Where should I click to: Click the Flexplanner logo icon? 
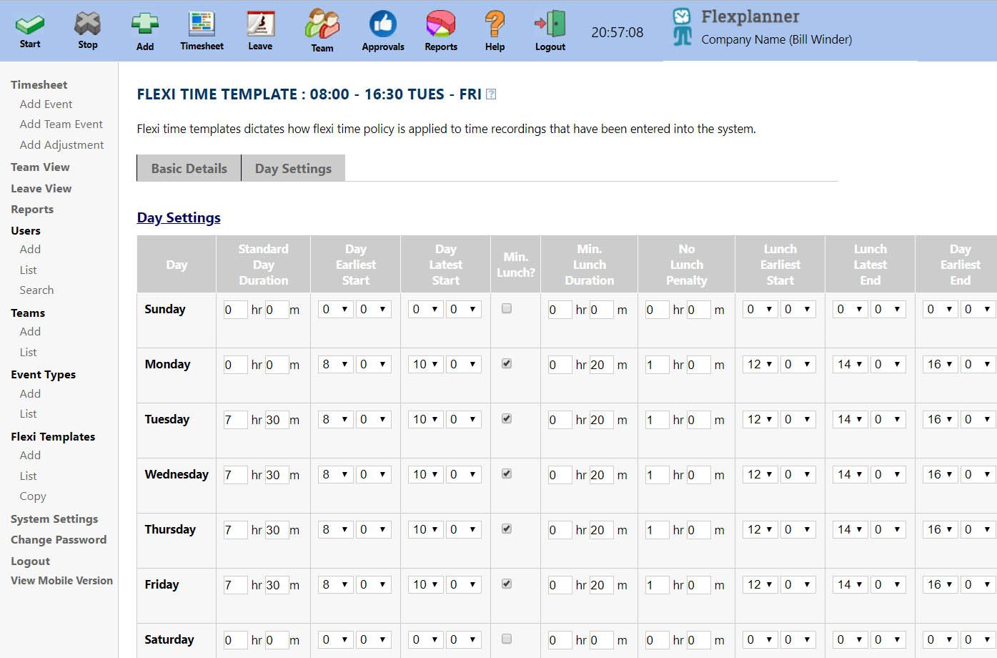[683, 26]
